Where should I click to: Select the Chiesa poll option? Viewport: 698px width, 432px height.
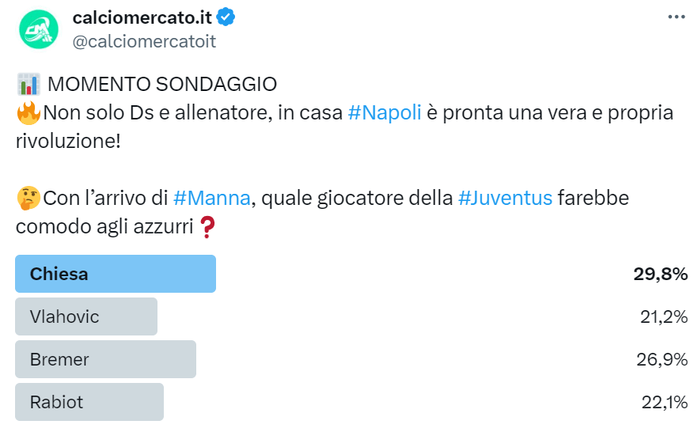(116, 274)
